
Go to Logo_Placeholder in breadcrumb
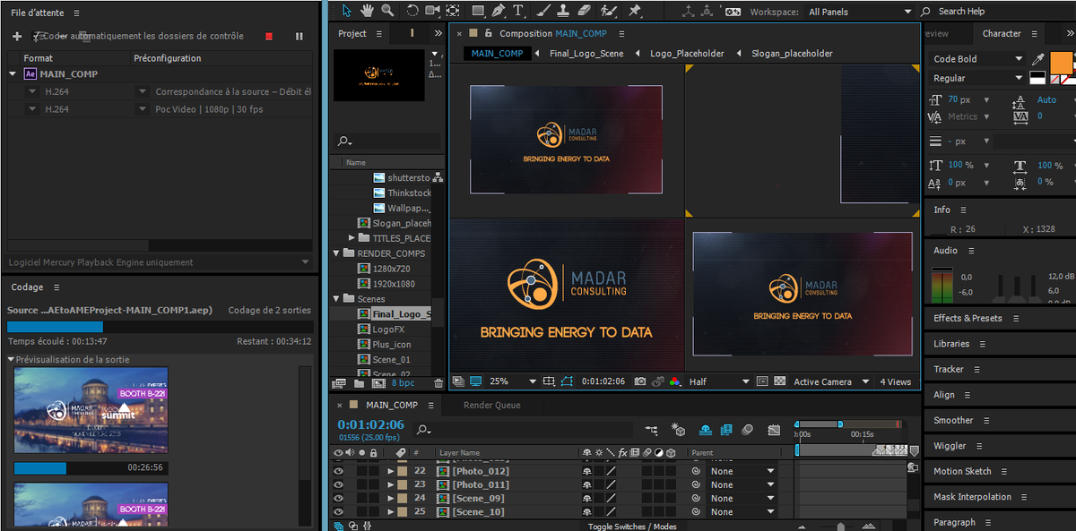coord(687,54)
